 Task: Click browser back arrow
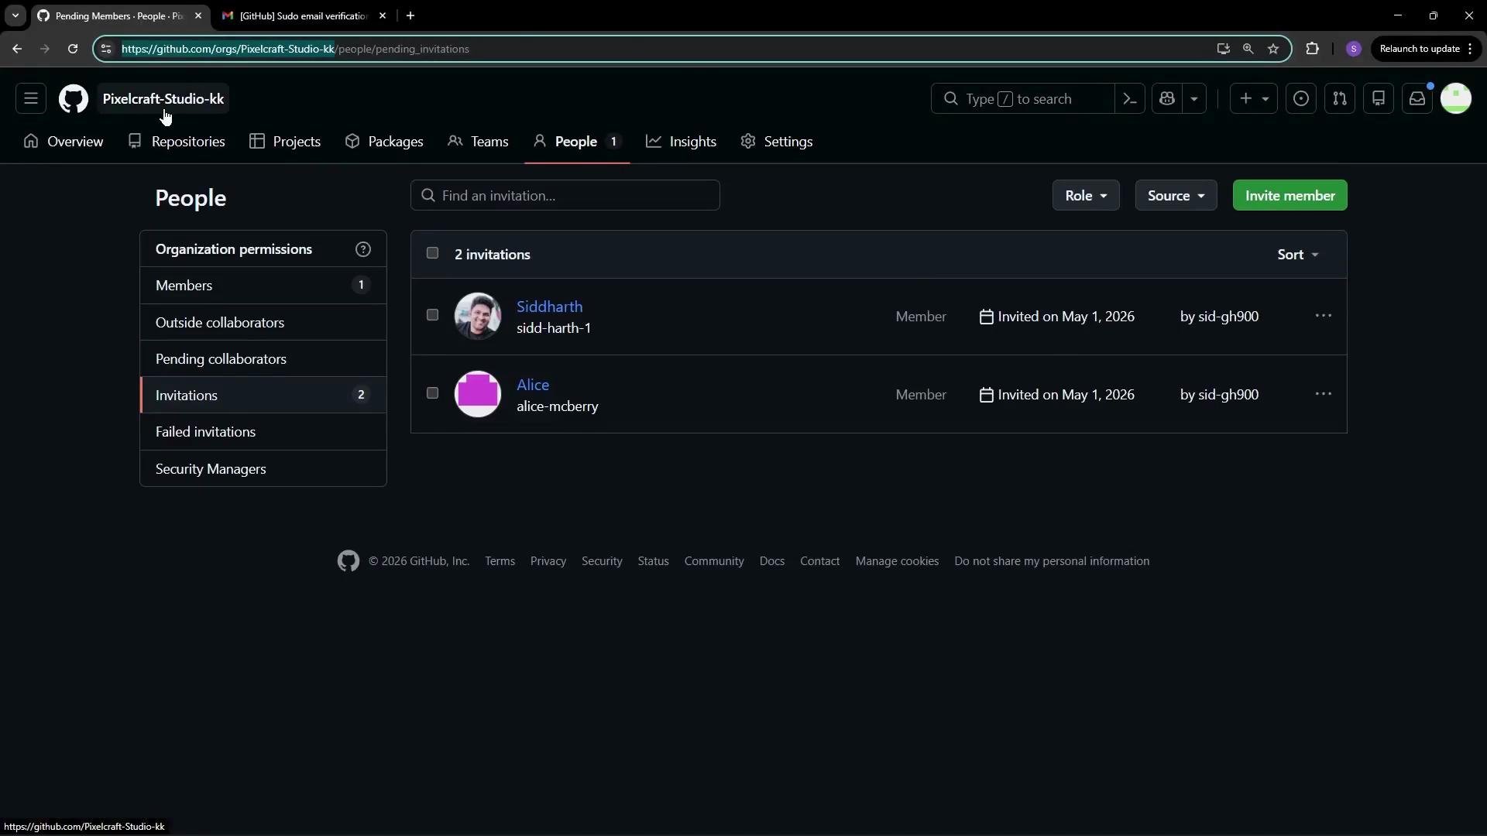(x=17, y=49)
